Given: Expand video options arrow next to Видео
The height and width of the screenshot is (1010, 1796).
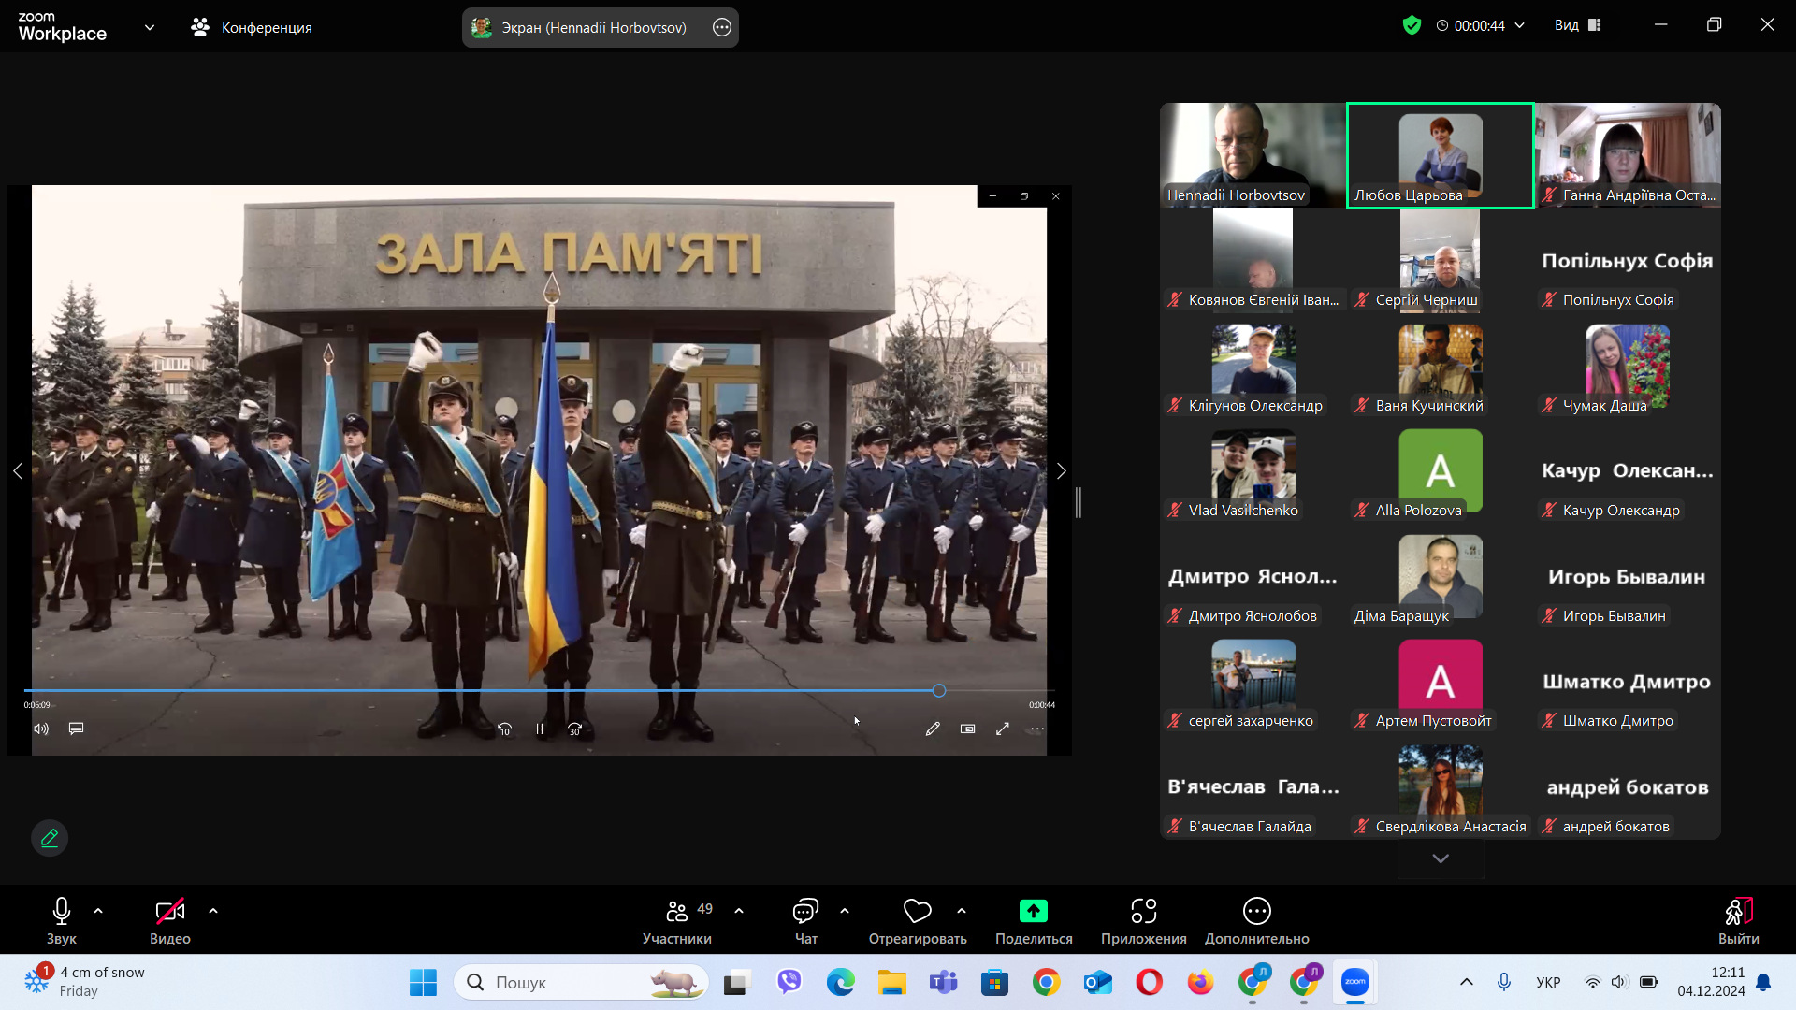Looking at the screenshot, I should tap(213, 911).
